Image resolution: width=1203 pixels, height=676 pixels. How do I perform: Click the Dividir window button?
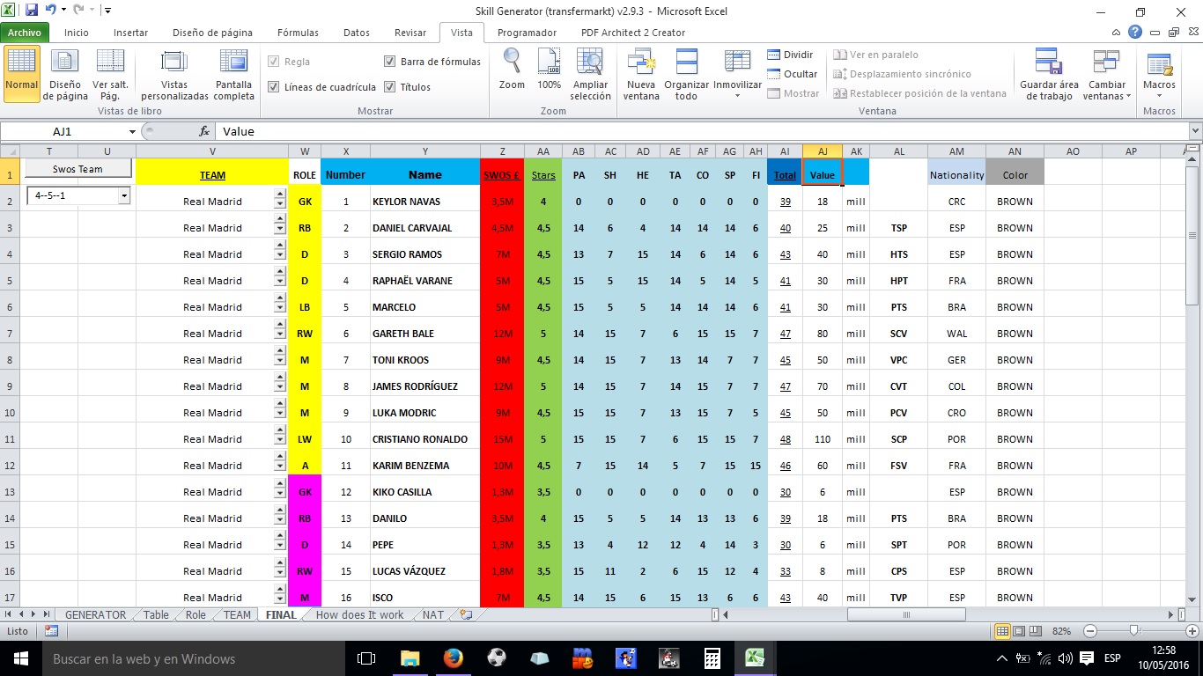[x=790, y=55]
